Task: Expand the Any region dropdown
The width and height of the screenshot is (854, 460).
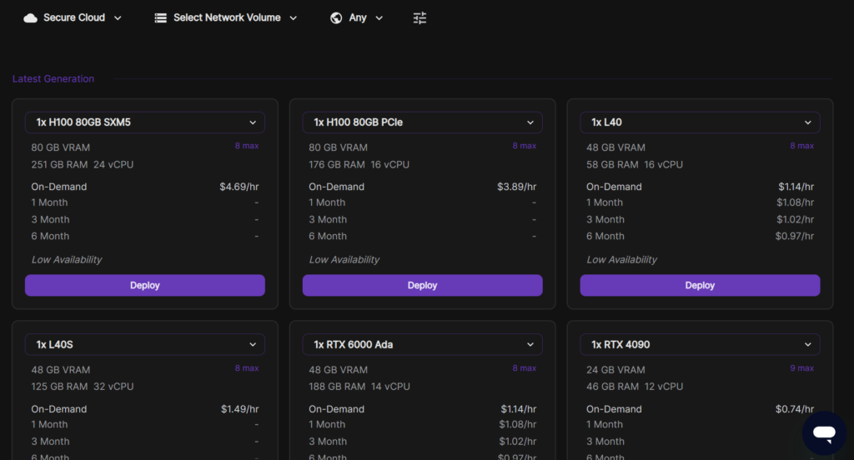Action: 379,17
